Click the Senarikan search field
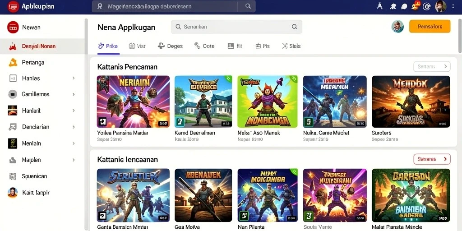 tap(236, 27)
